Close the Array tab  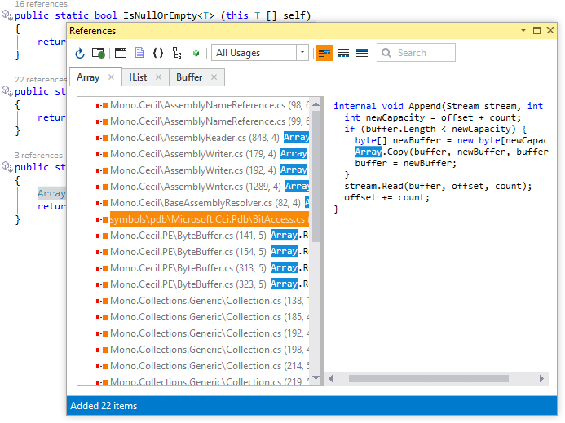coord(111,77)
